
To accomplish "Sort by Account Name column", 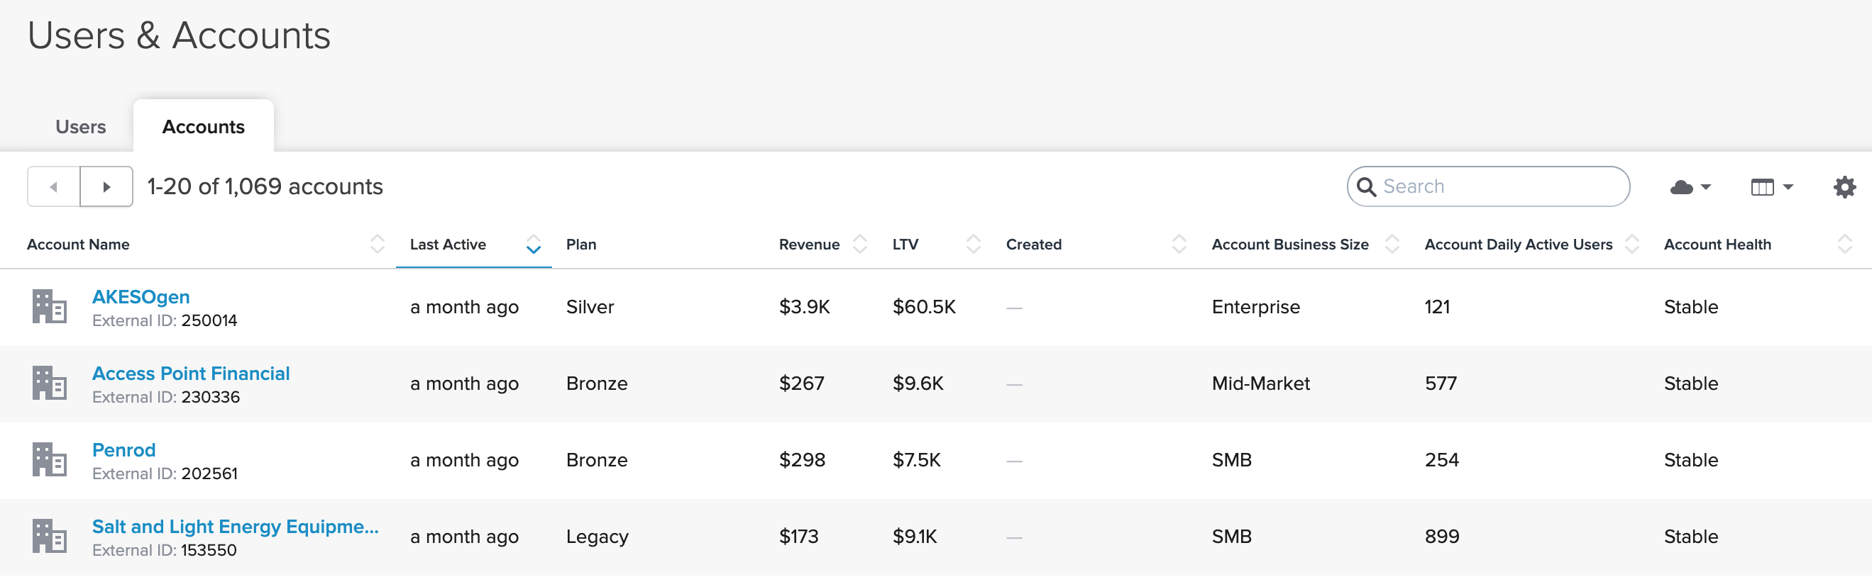I will point(376,245).
